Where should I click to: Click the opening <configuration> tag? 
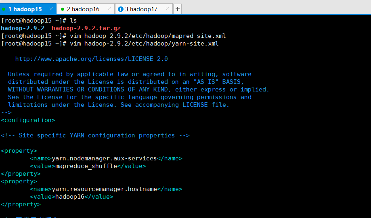[28, 120]
